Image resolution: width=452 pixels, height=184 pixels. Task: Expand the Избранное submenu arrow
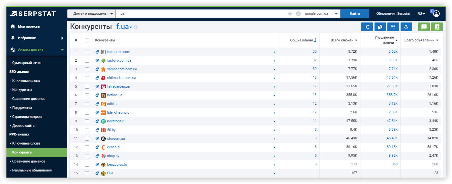[x=62, y=38]
